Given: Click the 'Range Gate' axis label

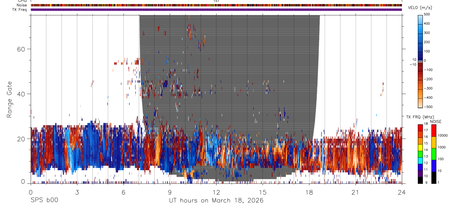Looking at the screenshot, I should pyautogui.click(x=9, y=100).
